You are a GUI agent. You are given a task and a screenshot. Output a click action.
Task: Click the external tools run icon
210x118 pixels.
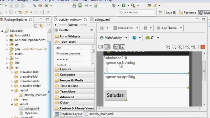[133, 6]
